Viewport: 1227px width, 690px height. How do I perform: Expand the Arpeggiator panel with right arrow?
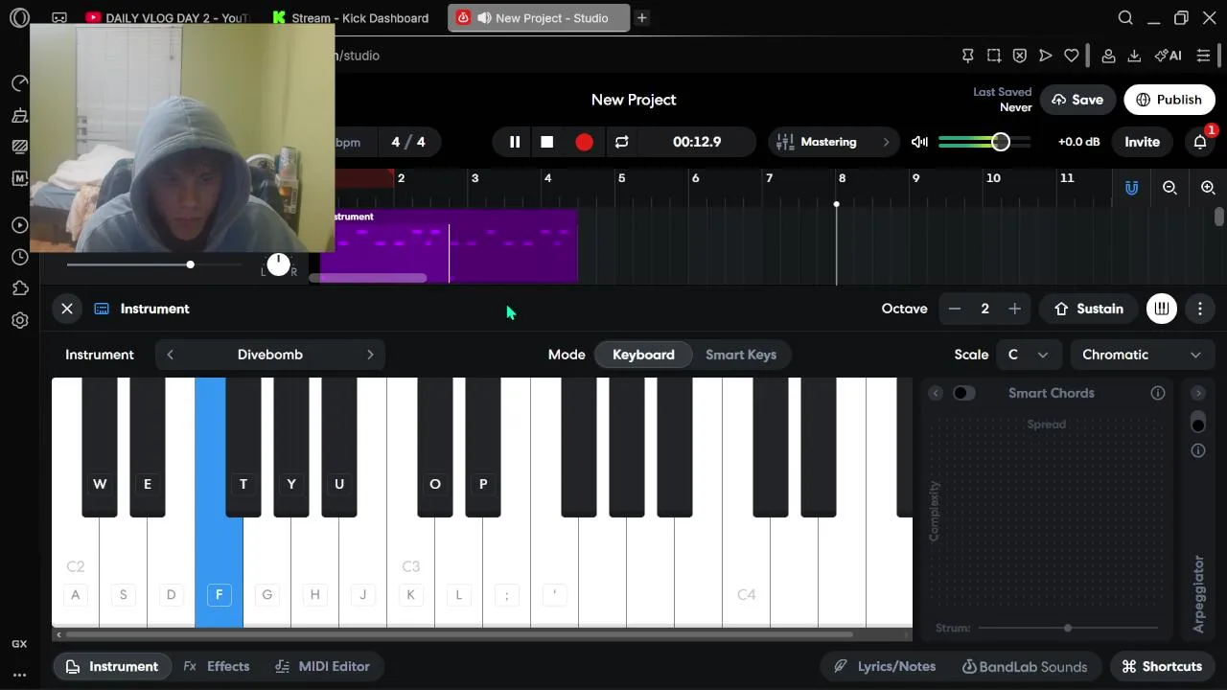1198,393
